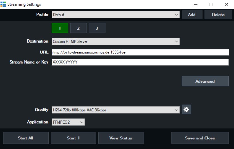Open the Profile dropdown

pos(115,15)
